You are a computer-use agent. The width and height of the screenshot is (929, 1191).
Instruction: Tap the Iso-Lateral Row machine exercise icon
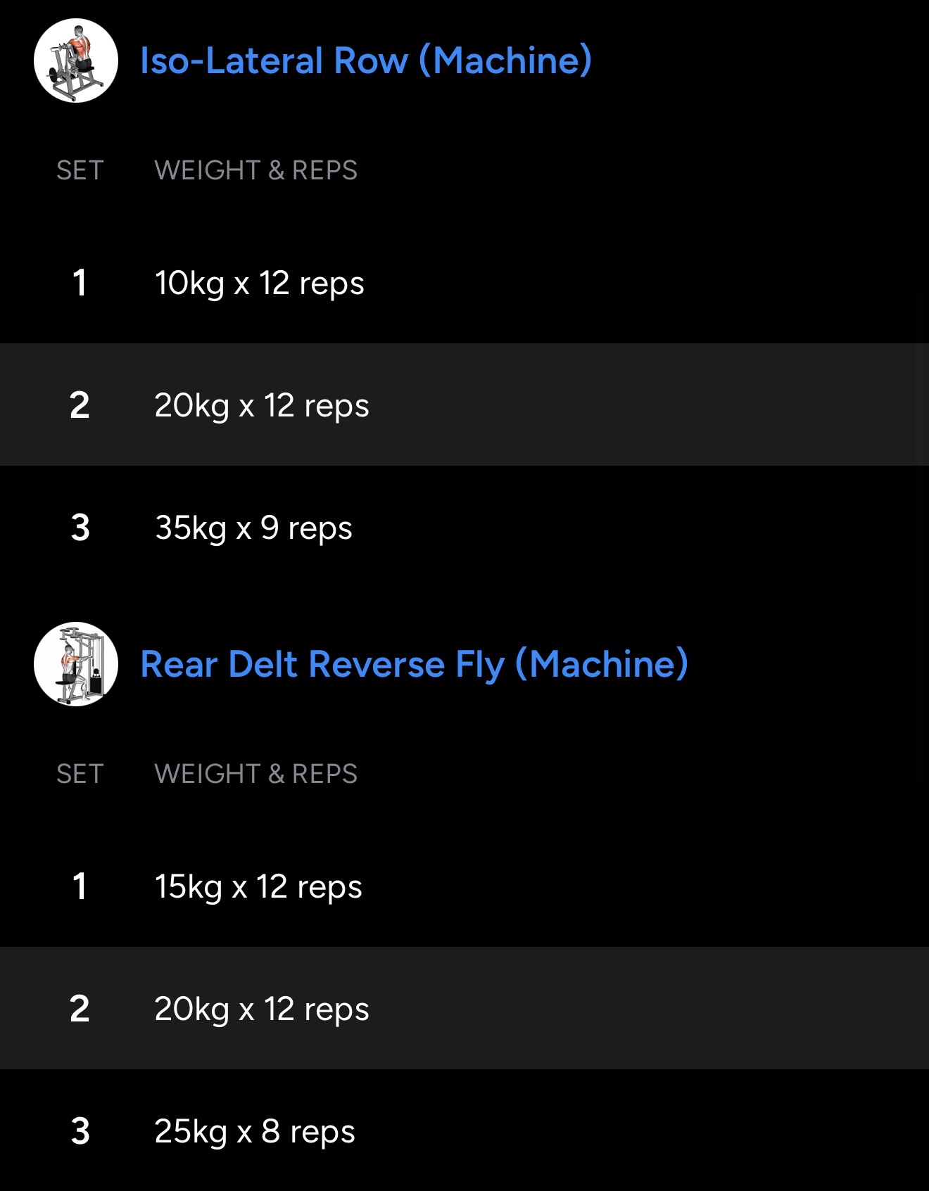pos(76,60)
